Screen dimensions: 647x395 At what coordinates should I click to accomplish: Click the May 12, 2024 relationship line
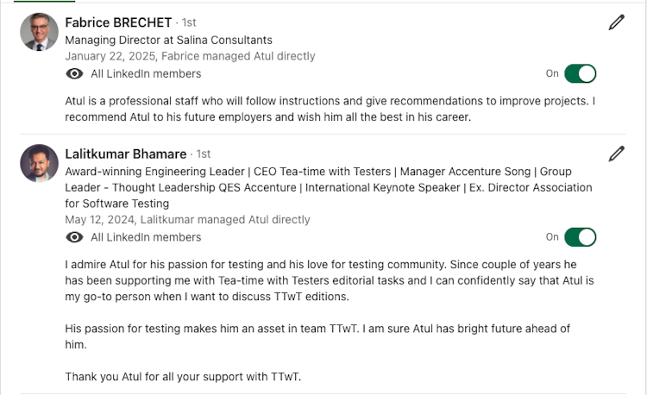187,220
